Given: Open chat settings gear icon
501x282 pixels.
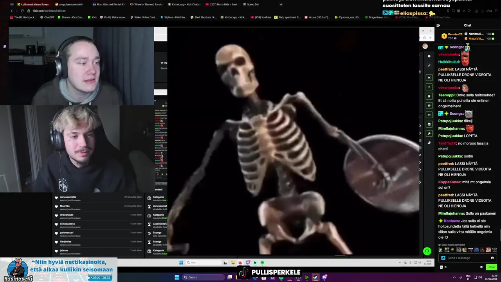Looking at the screenshot, I should 481,267.
